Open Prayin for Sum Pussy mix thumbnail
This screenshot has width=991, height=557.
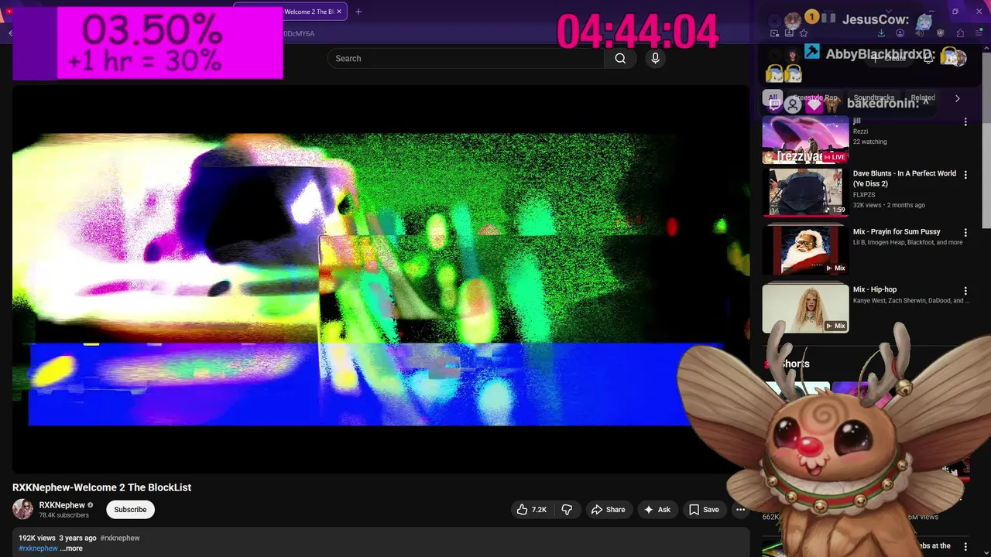(805, 250)
